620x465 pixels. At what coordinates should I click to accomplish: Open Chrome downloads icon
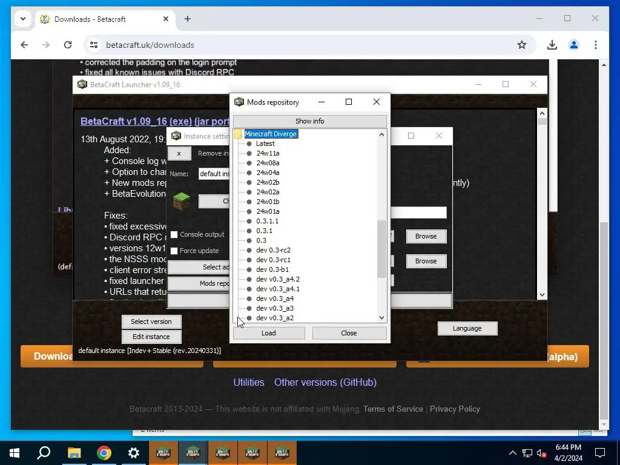pyautogui.click(x=552, y=45)
